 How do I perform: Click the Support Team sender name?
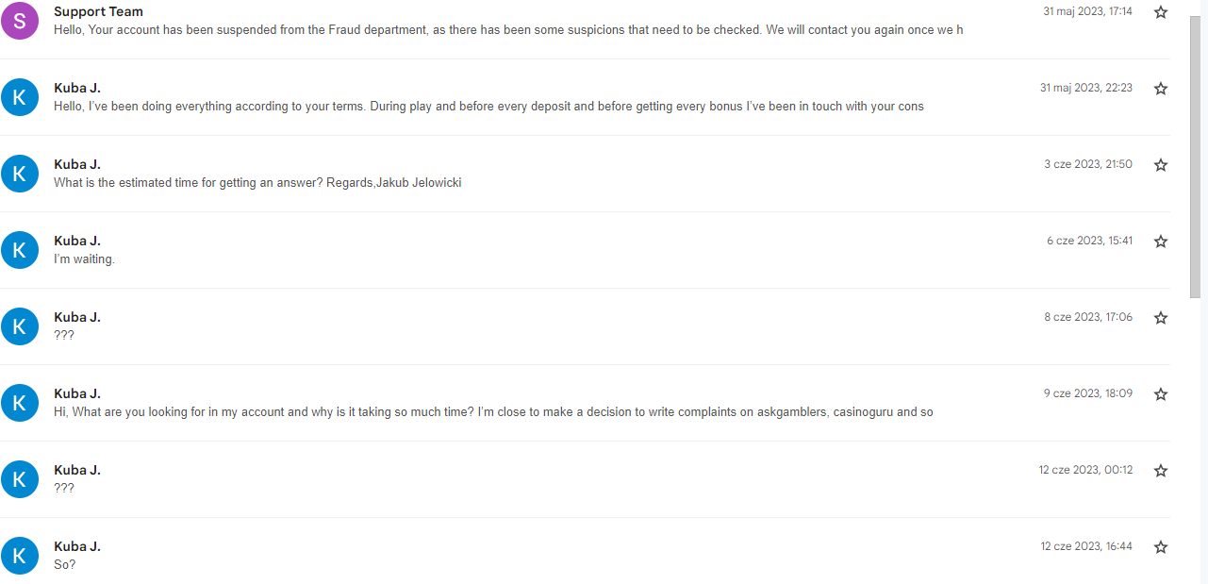[98, 11]
